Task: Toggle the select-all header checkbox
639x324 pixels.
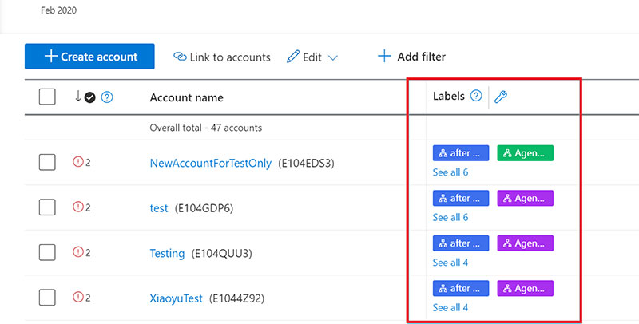Action: [47, 97]
